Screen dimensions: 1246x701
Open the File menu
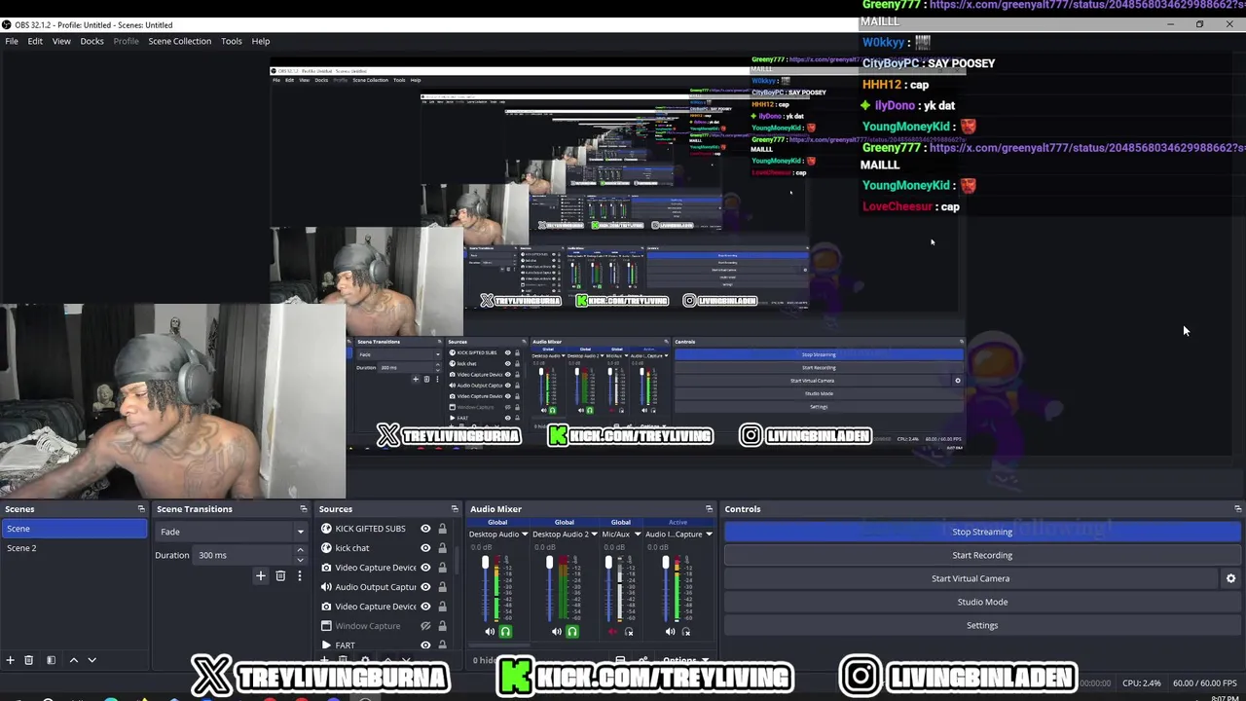click(12, 41)
